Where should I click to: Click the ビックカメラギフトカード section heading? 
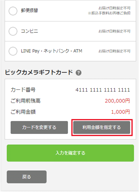pyautogui.click(x=39, y=72)
